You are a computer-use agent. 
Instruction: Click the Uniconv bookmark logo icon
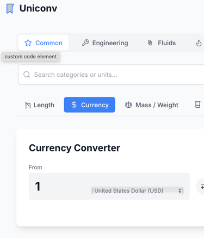point(10,9)
